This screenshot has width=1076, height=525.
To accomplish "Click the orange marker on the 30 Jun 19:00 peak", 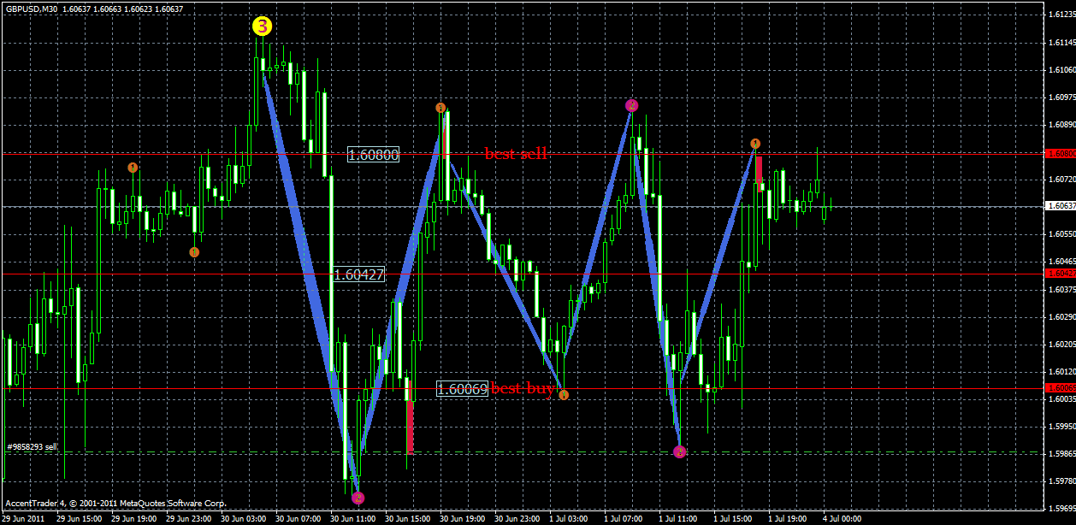I will pyautogui.click(x=441, y=108).
